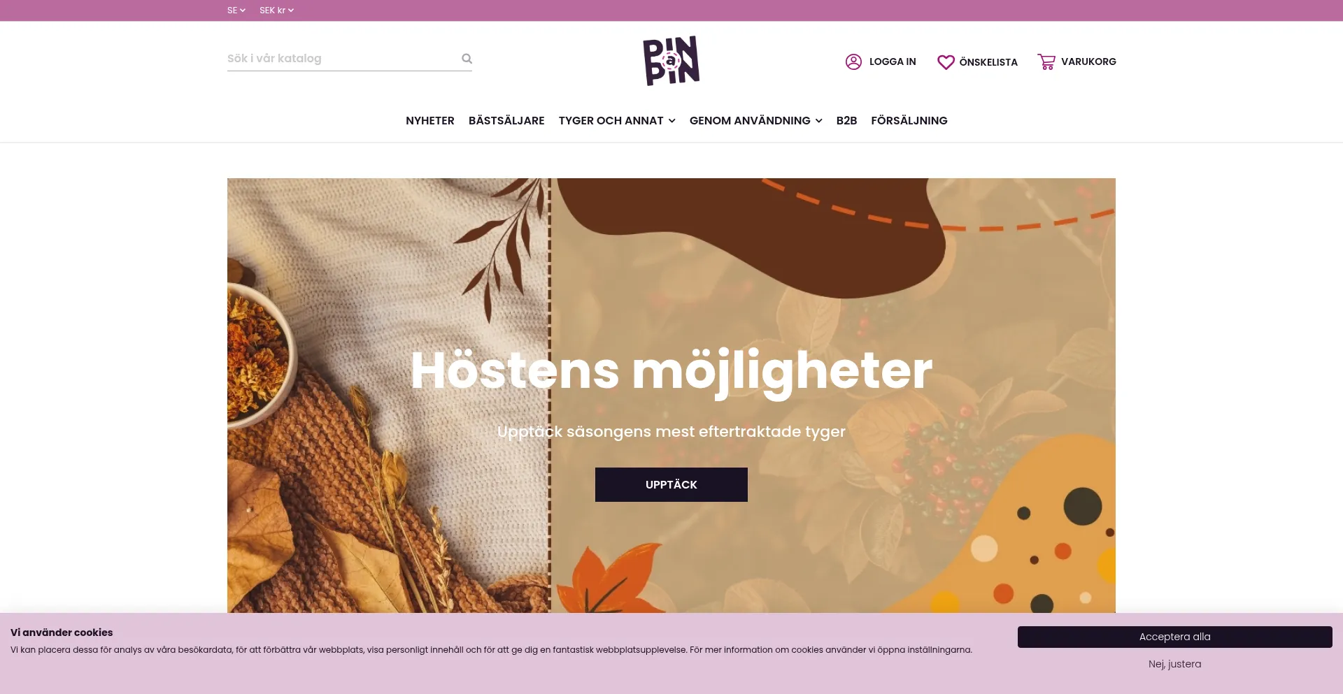Click Nej, justera cookie link
The width and height of the screenshot is (1343, 694).
(x=1175, y=664)
